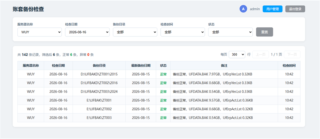Click the 退出登录 button
Screen dimensions: 320x139
click(x=295, y=9)
